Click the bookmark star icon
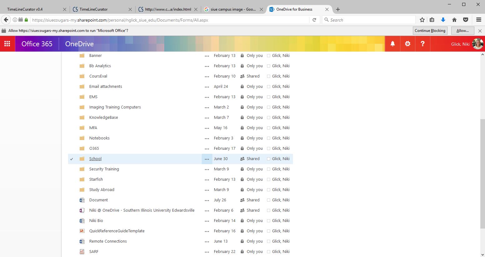This screenshot has width=485, height=257. [422, 20]
